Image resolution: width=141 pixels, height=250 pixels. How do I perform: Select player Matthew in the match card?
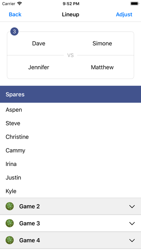pos(102,67)
